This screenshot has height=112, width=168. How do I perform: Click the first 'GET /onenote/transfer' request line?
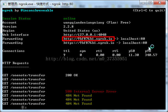pos(24,75)
